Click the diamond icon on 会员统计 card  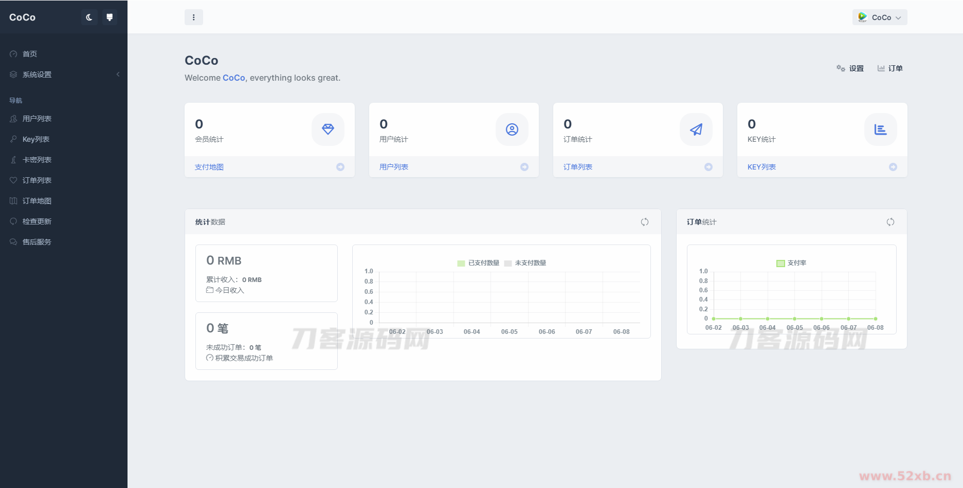coord(328,129)
